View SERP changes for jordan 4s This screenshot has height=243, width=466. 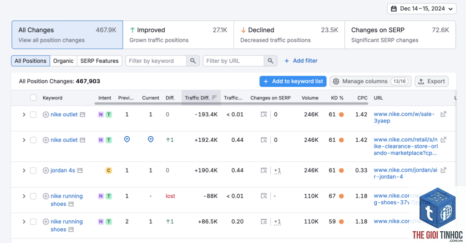264,171
